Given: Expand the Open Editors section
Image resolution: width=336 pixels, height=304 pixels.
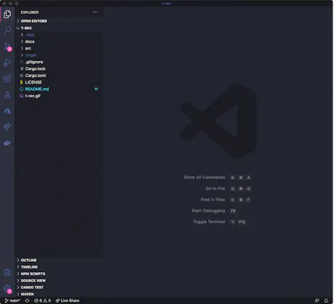Looking at the screenshot, I should (59, 21).
